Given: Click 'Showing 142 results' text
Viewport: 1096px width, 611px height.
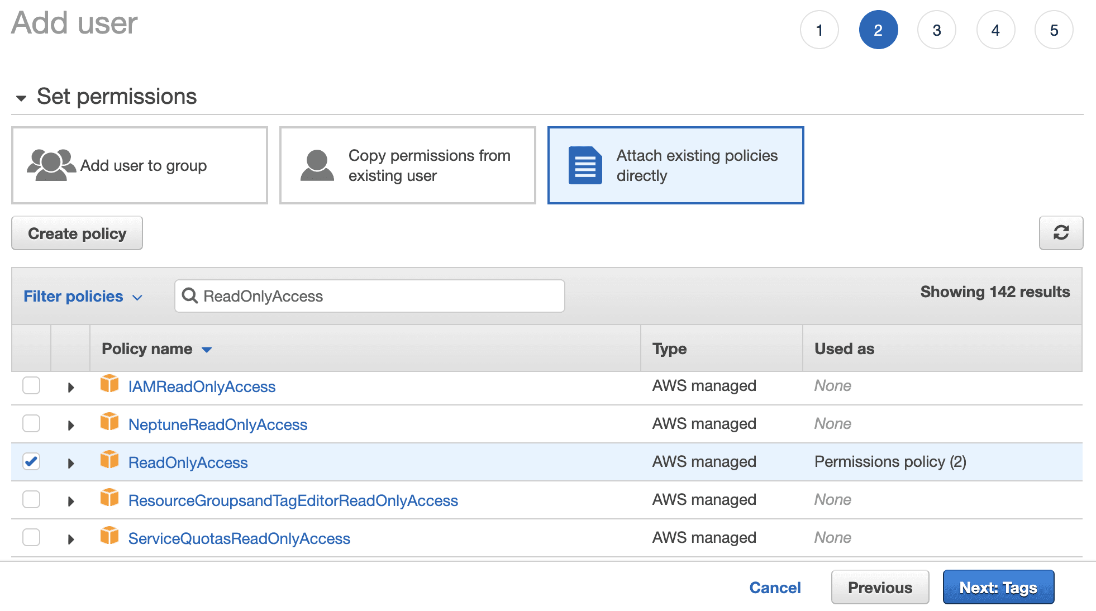Looking at the screenshot, I should [x=995, y=292].
